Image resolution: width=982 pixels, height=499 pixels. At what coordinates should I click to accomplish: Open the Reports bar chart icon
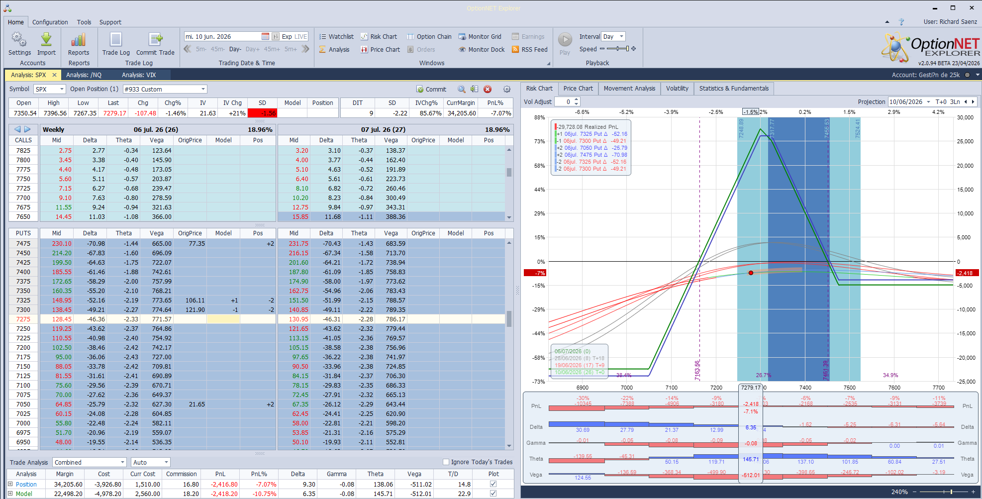(x=79, y=43)
